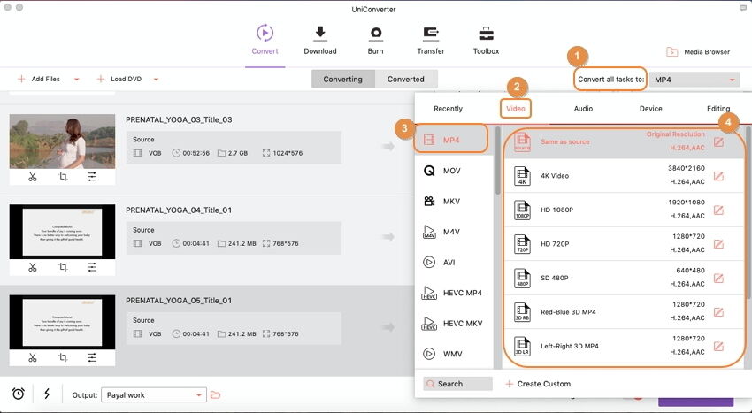This screenshot has height=413, width=752.
Task: Select the Red-Blue 3D MP4 preset
Action: [624, 312]
